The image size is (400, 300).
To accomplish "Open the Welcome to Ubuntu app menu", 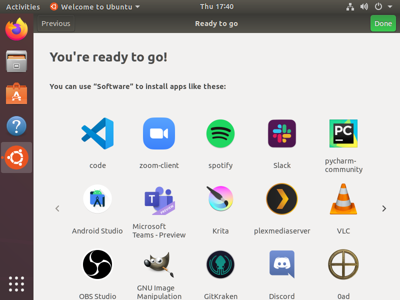I will coord(95,6).
